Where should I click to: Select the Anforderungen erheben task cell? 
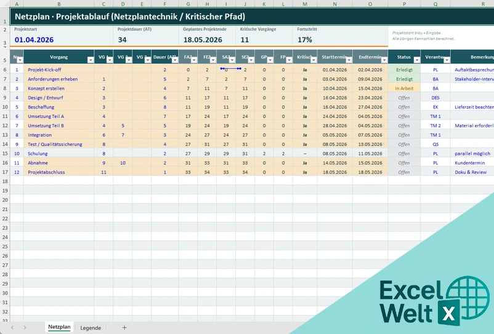(x=59, y=79)
